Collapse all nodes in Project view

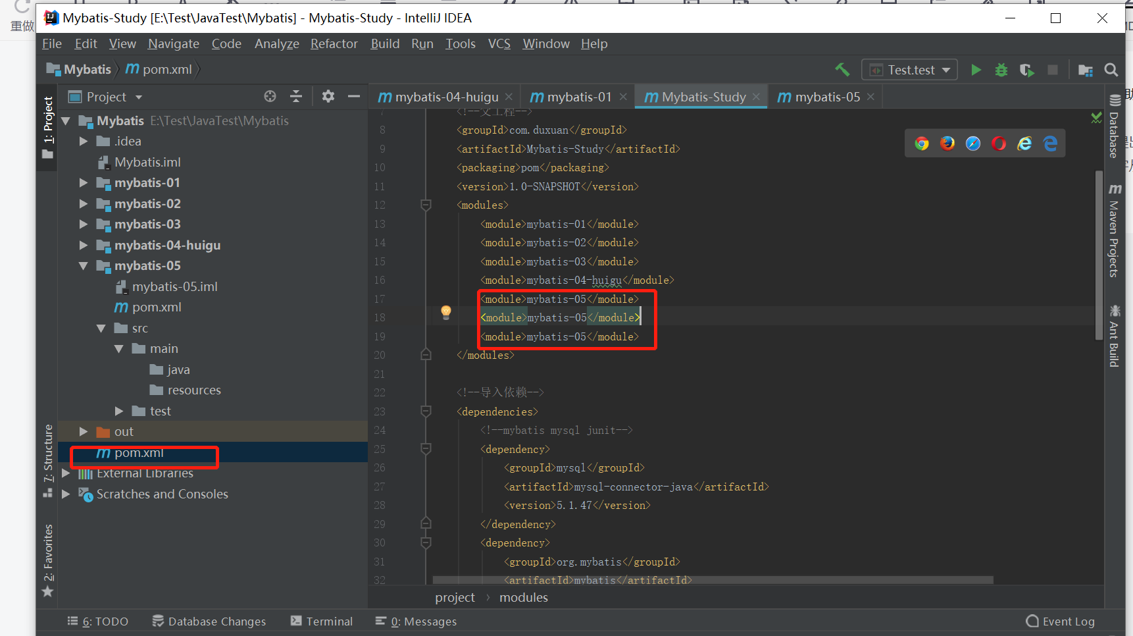tap(296, 96)
